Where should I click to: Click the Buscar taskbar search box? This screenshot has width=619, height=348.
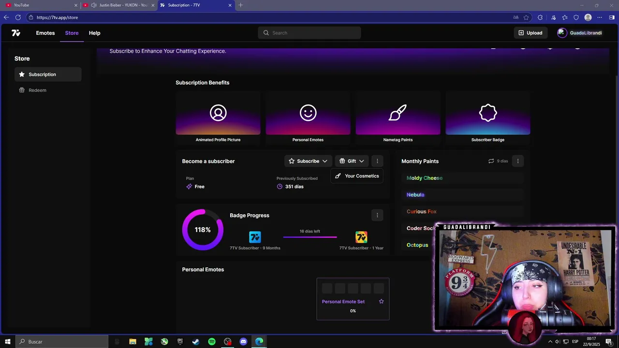pyautogui.click(x=62, y=342)
